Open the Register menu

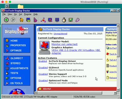pyautogui.click(x=28, y=14)
